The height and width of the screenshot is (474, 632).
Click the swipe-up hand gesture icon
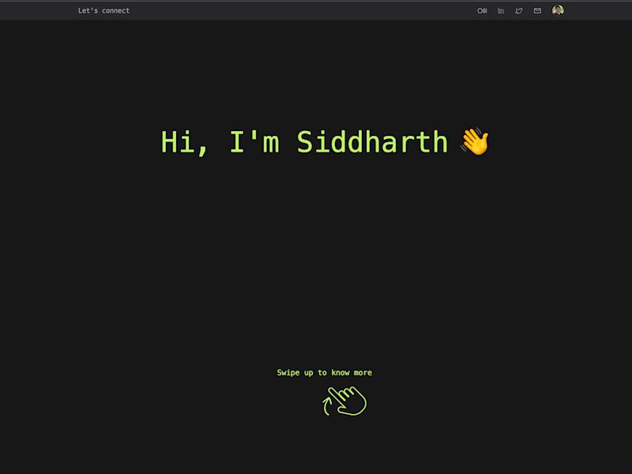click(344, 401)
